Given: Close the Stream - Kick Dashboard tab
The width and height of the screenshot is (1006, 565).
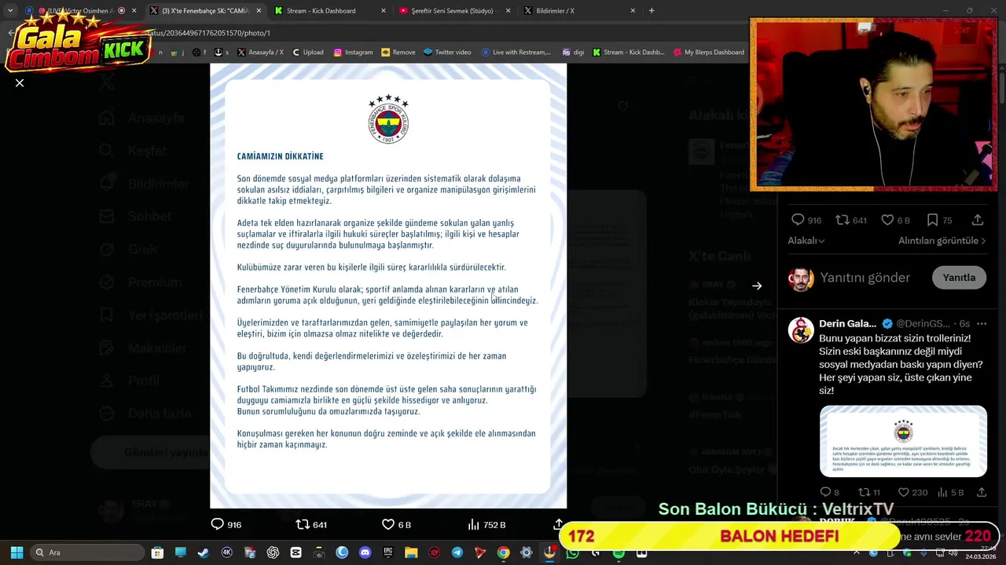Looking at the screenshot, I should click(x=384, y=11).
